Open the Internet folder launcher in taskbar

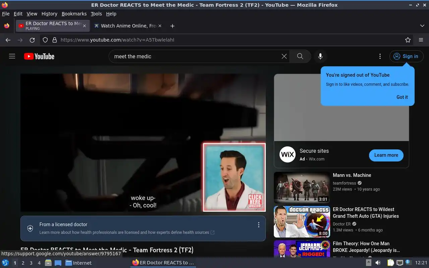click(79, 263)
